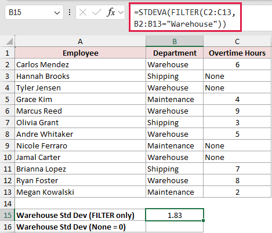Click Carlos Mendez's overtime value 6
Viewport: 272px width, 233px height.
[237, 64]
